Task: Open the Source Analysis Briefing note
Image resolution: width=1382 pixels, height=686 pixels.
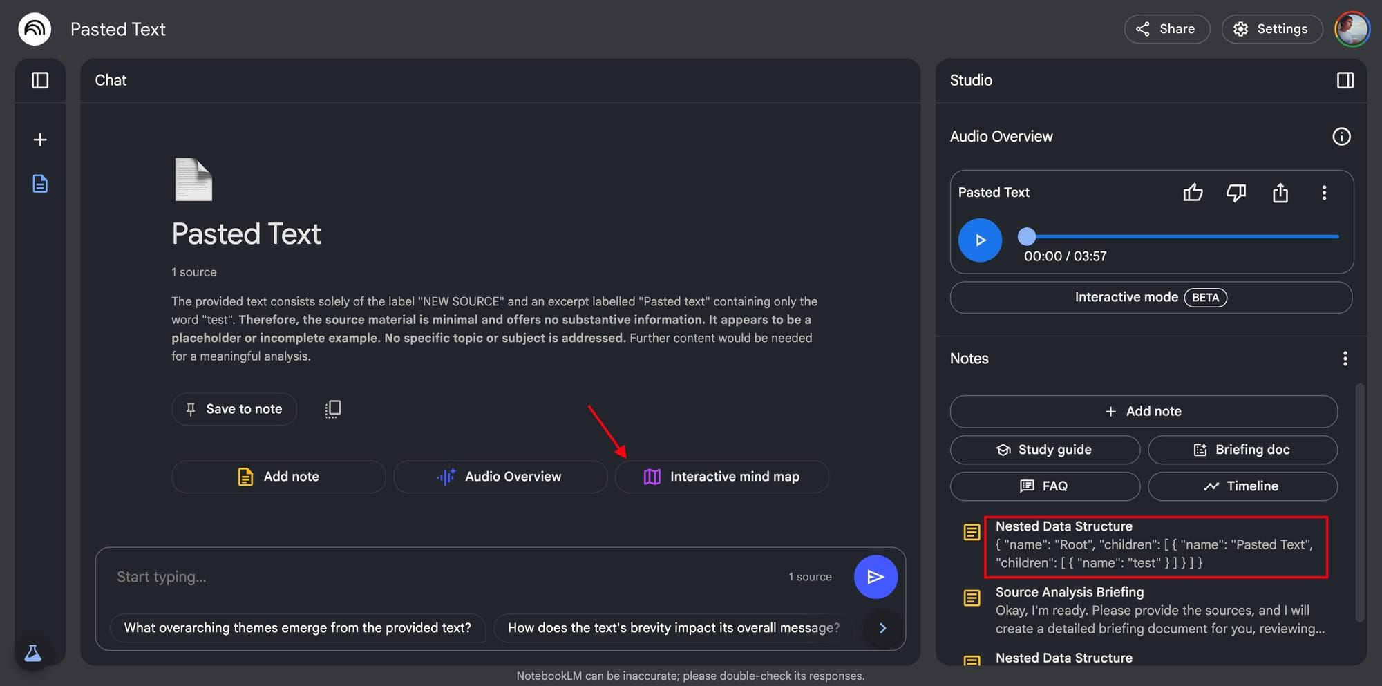Action: 1159,610
